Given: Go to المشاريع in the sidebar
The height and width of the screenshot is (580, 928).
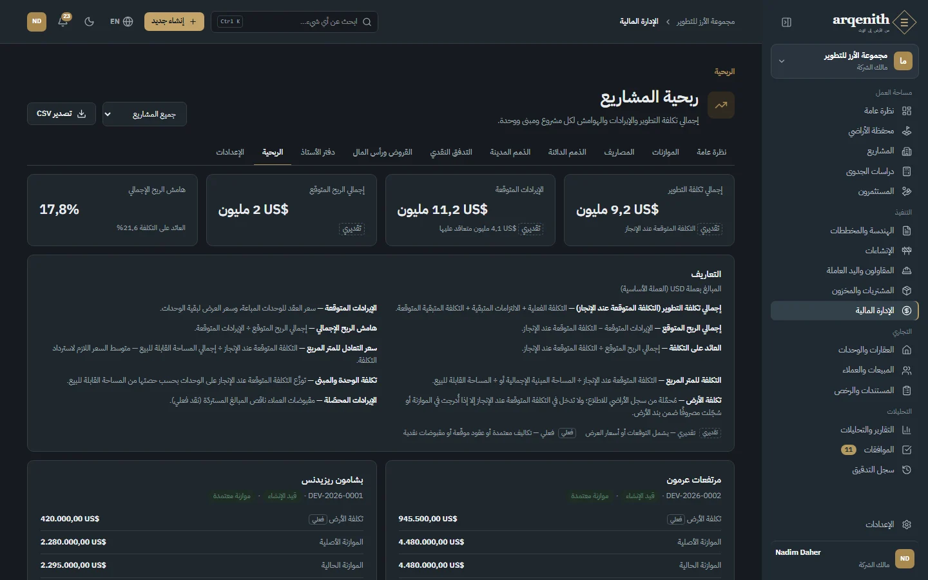Looking at the screenshot, I should [x=844, y=151].
